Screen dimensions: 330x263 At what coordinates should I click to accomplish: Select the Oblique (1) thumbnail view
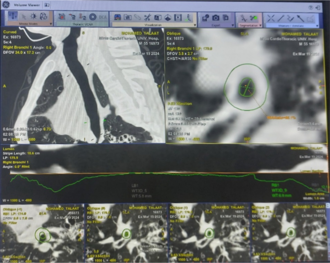coord(208,233)
